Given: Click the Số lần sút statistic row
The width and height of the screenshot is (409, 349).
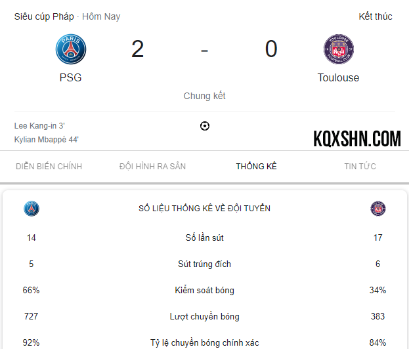Looking at the screenshot, I should (x=205, y=237).
